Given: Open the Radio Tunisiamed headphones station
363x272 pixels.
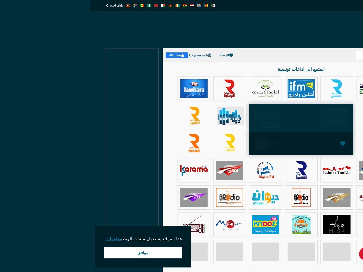Looking at the screenshot, I should click(301, 225).
